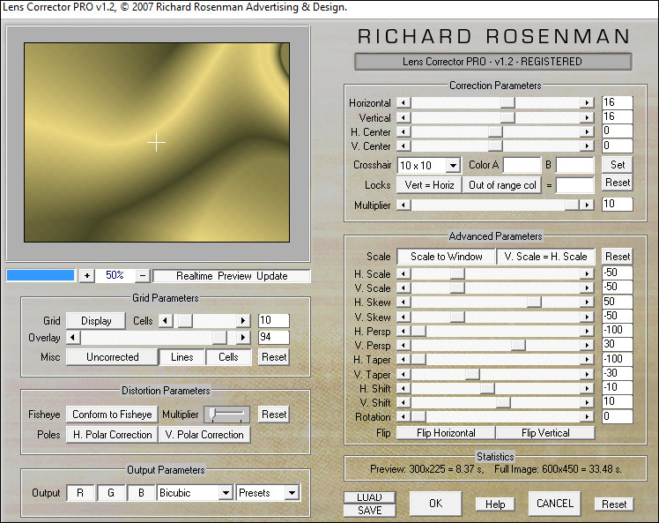Click the Flip Horizontal button
This screenshot has height=523, width=659.
(x=446, y=433)
